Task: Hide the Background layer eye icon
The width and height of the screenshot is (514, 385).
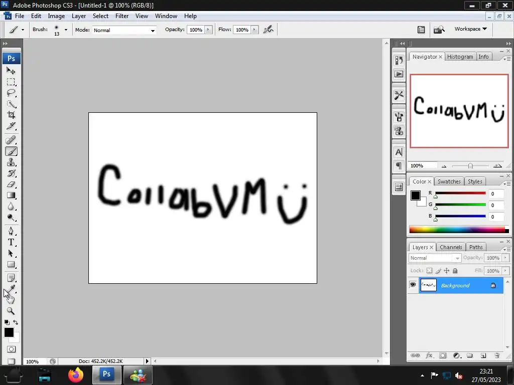Action: pyautogui.click(x=413, y=285)
